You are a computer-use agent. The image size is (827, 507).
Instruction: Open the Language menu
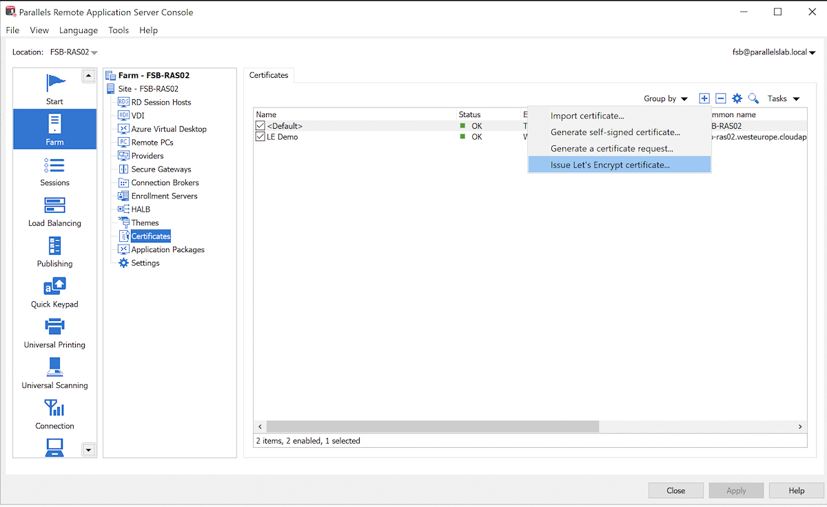click(79, 30)
